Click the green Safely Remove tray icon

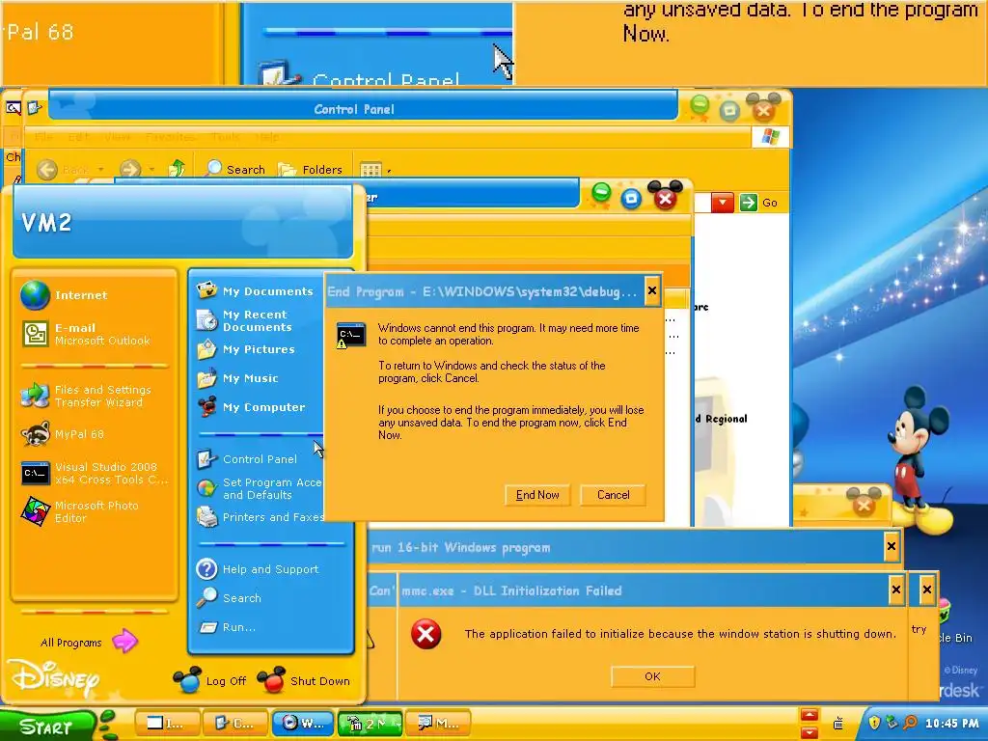(x=892, y=723)
